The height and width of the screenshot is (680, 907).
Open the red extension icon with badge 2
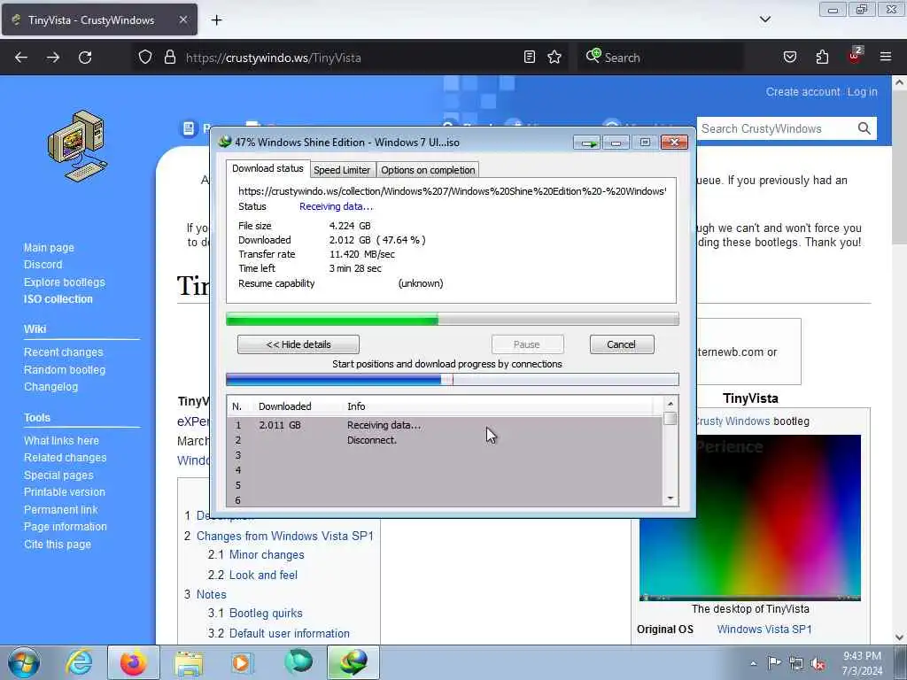click(x=855, y=56)
